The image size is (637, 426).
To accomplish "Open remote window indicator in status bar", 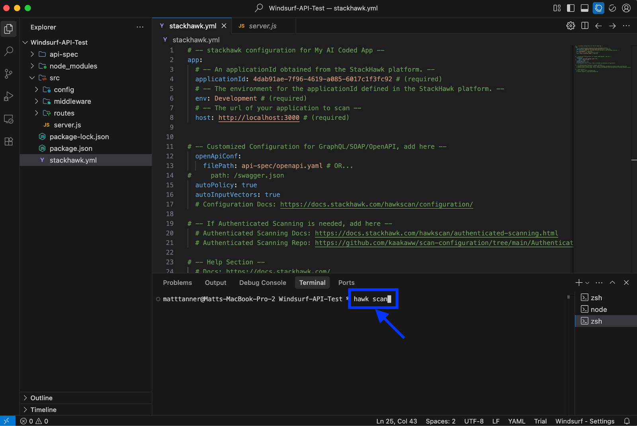I will pos(8,421).
